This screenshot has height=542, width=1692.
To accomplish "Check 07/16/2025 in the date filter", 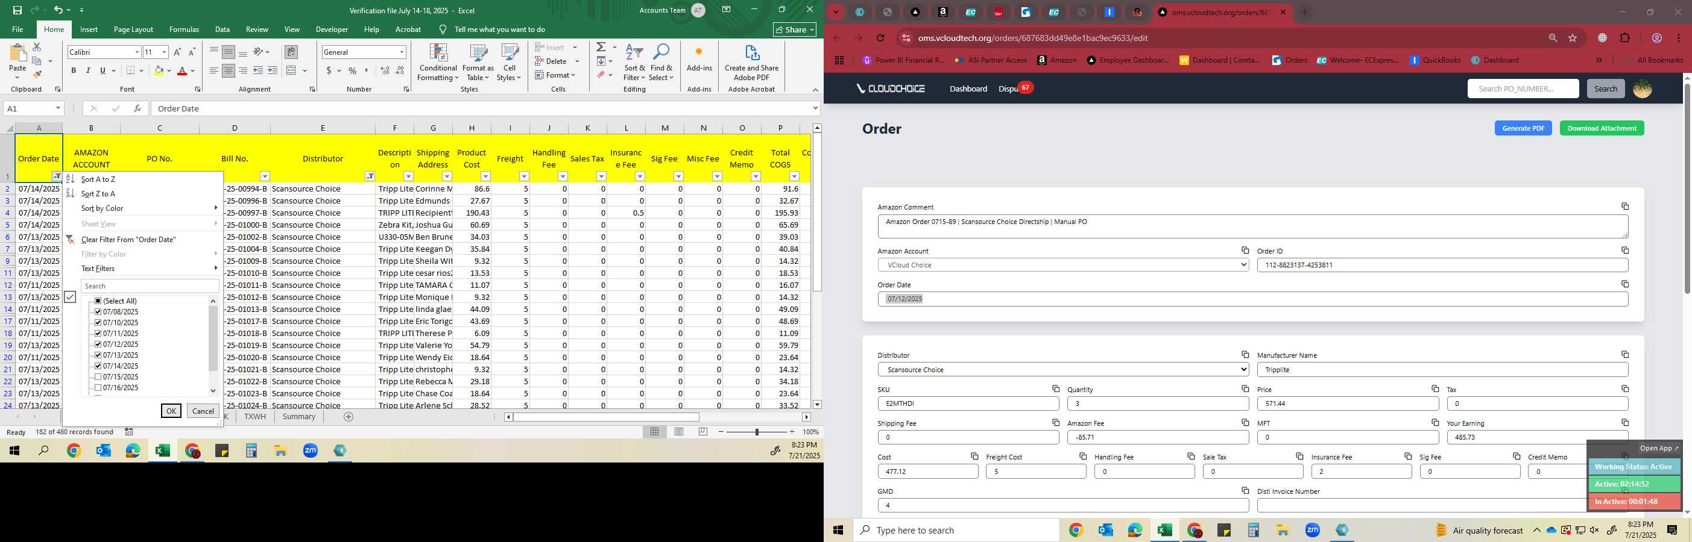I will [98, 388].
